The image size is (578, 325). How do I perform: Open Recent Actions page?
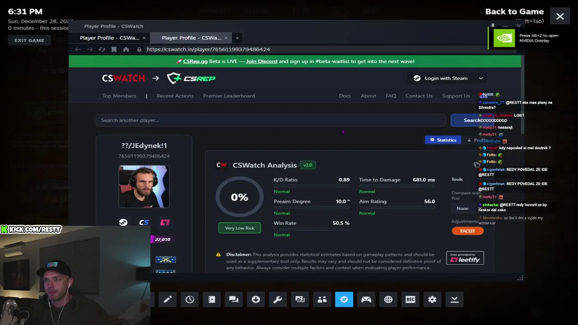[x=175, y=96]
